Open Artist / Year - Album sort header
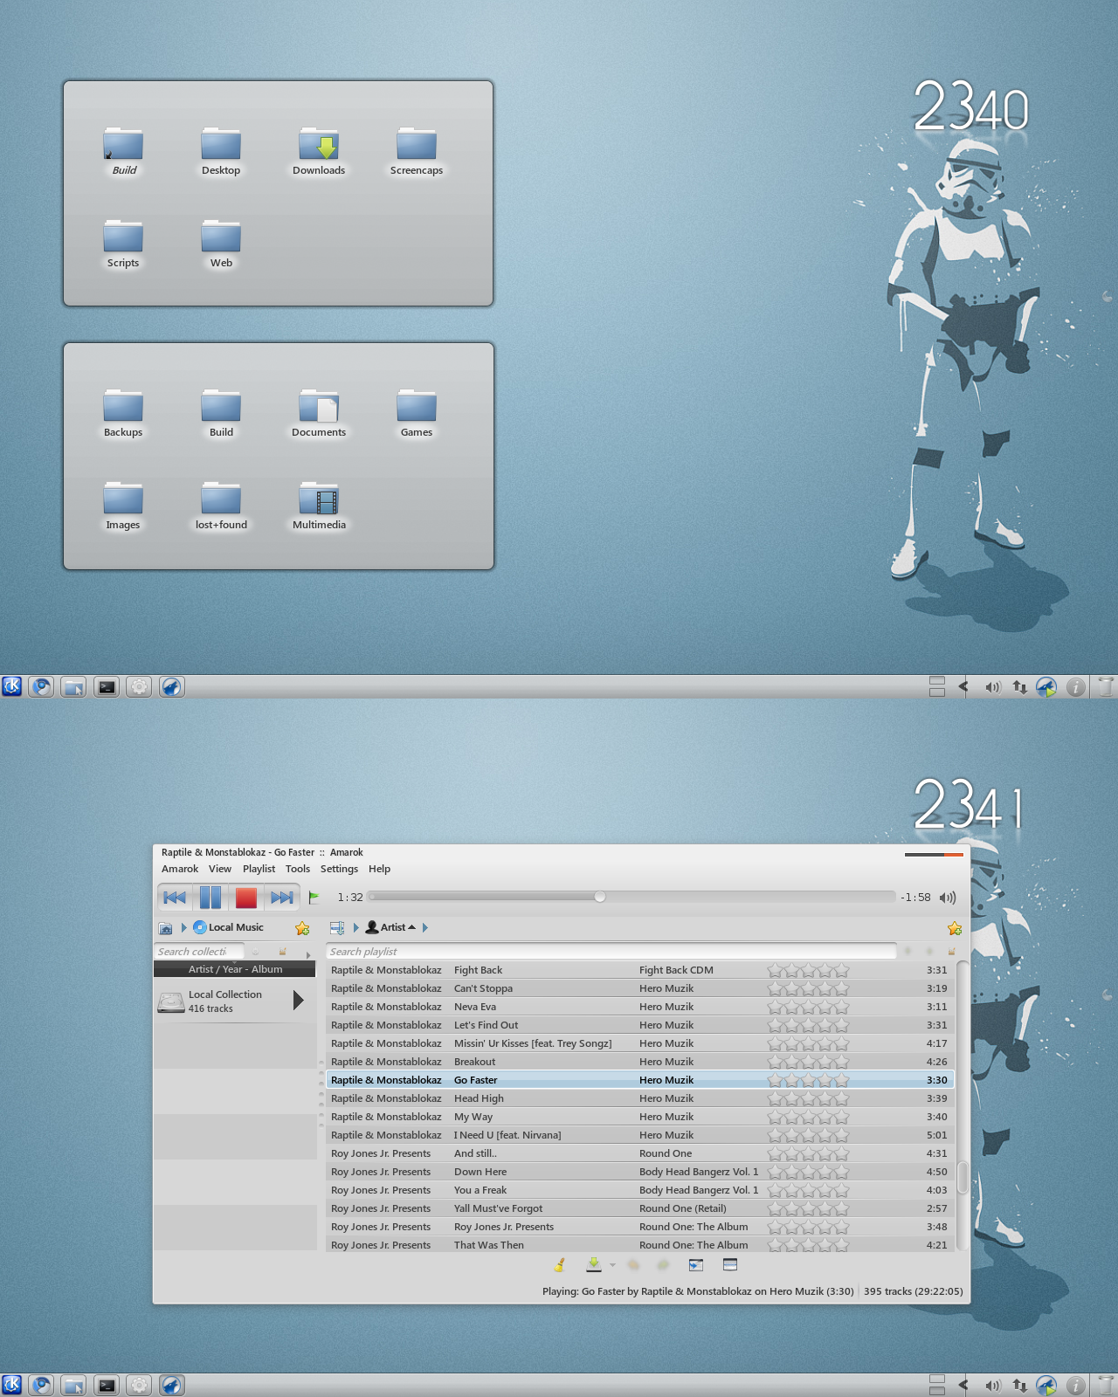 point(235,969)
